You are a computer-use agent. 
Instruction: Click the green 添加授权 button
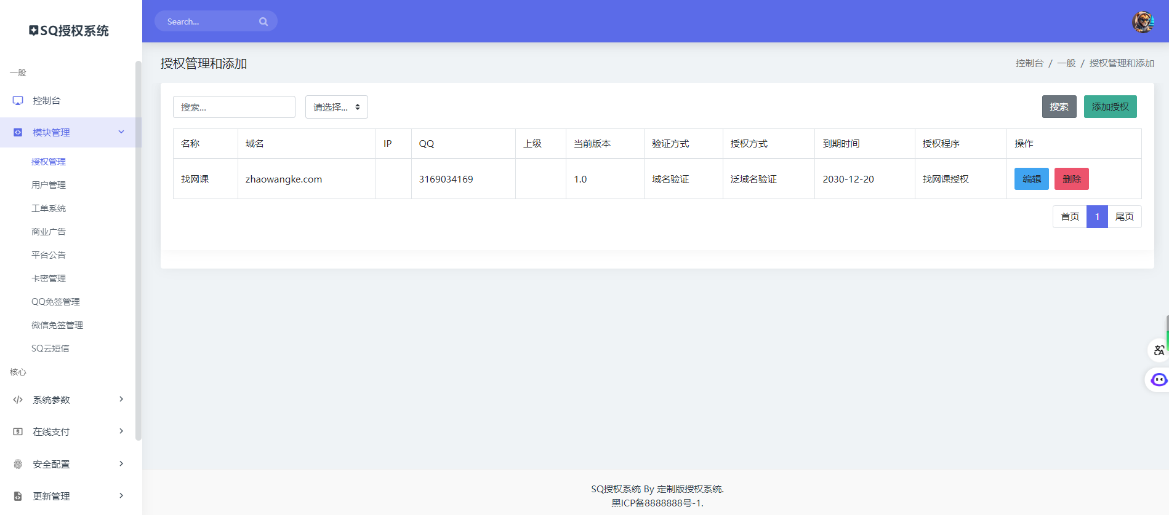(x=1111, y=106)
